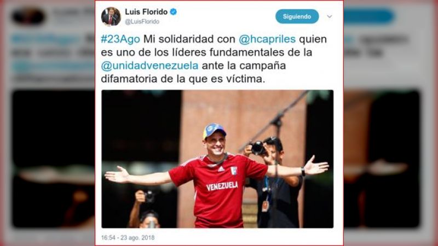This screenshot has height=246, width=438.
Task: Open the #23Ago hashtag link
Action: (120, 39)
